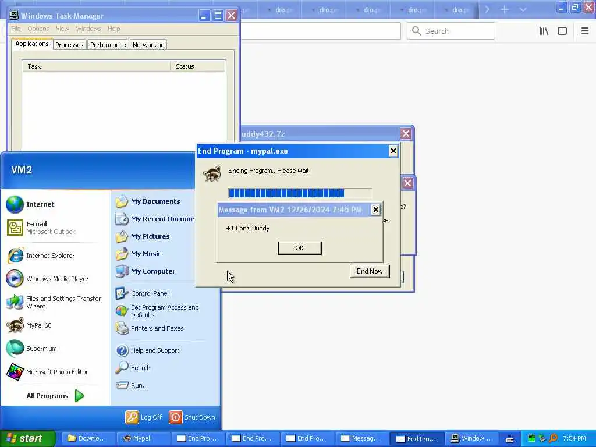Launch MyPal 68 from Start menu
Screen dimensions: 596x447
(29, 325)
